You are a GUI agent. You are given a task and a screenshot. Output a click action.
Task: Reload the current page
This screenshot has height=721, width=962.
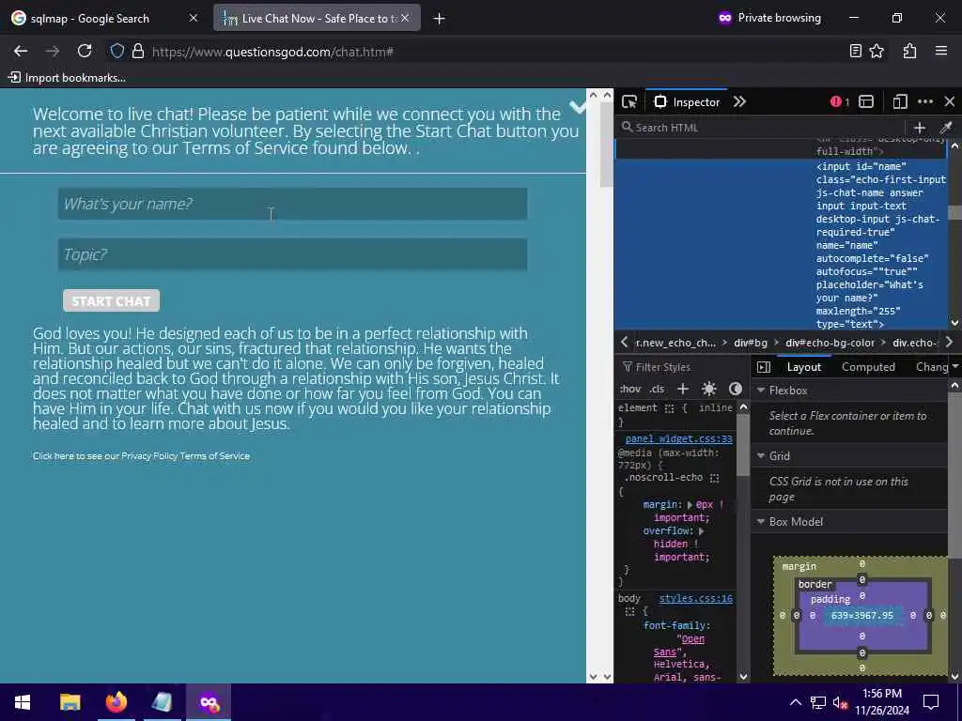click(85, 52)
